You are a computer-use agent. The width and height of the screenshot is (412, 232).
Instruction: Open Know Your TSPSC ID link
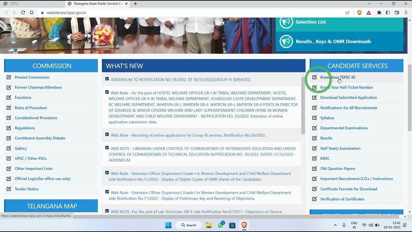coord(338,77)
